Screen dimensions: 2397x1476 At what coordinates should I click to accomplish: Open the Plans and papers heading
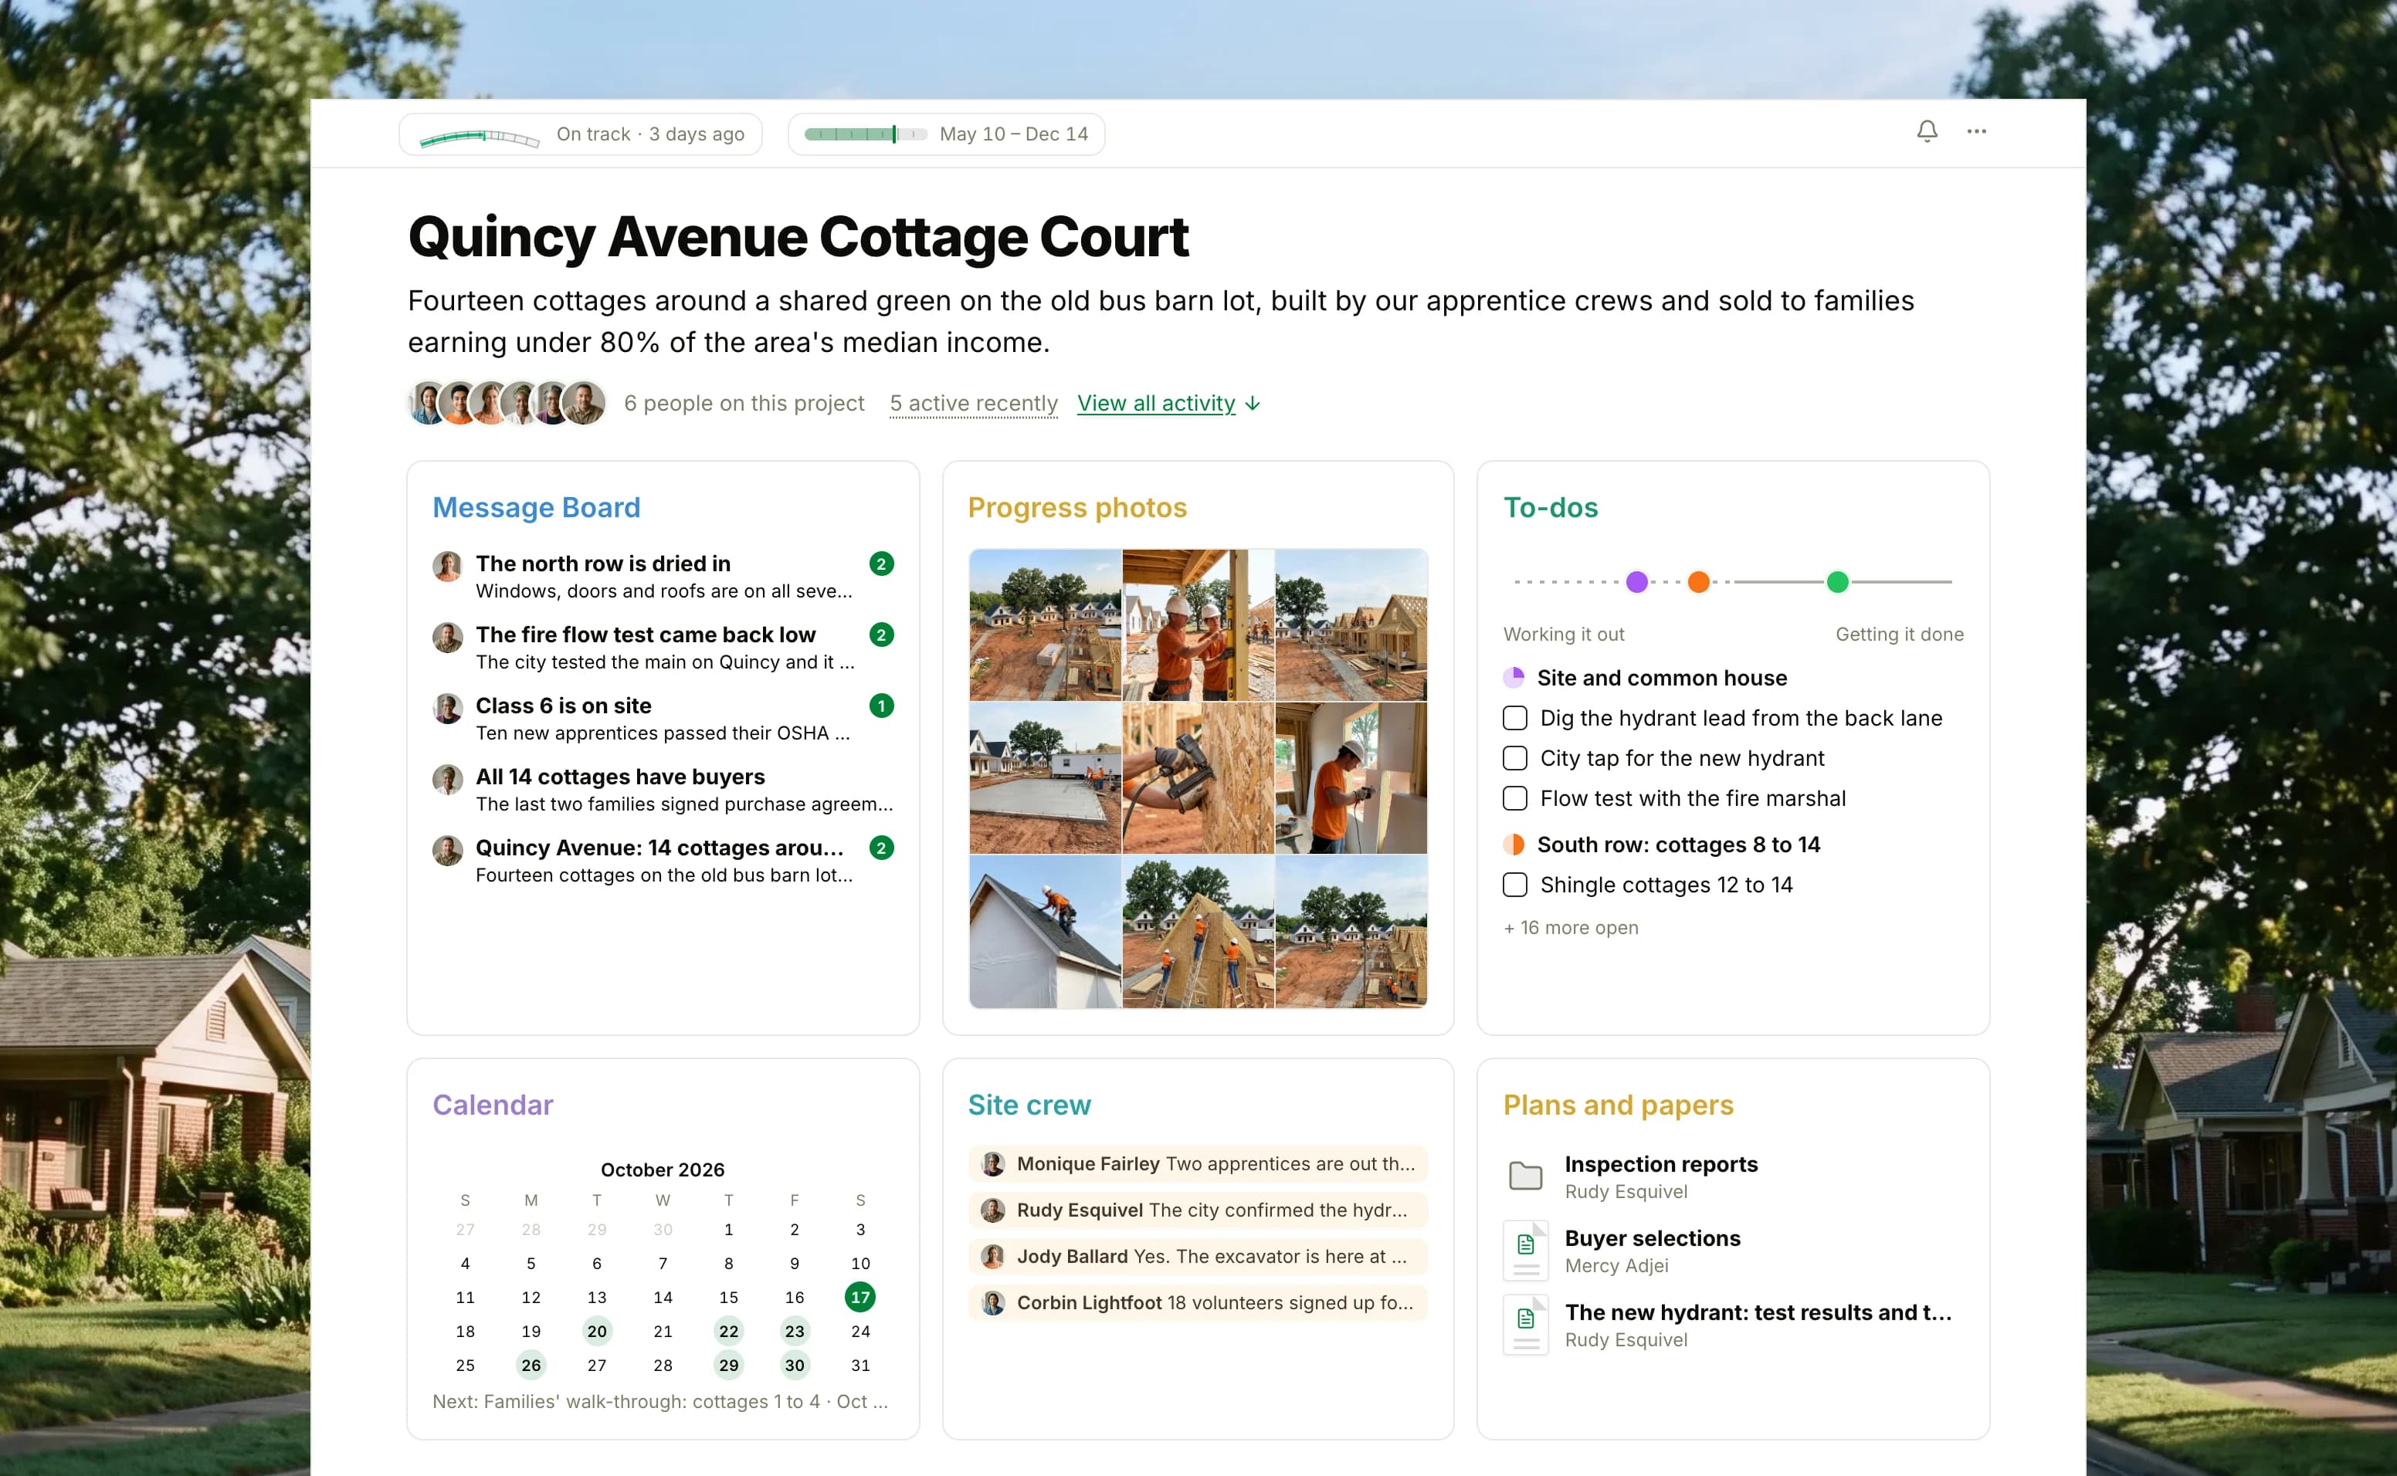click(x=1618, y=1105)
